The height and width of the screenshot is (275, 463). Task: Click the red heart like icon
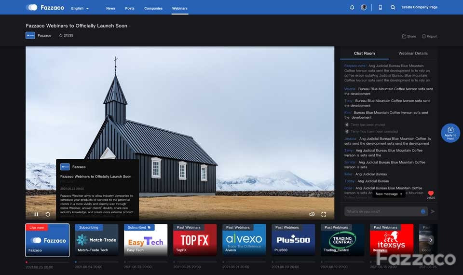coord(431,193)
